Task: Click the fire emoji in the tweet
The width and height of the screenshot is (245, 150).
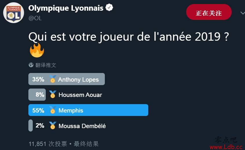Action: pyautogui.click(x=37, y=50)
